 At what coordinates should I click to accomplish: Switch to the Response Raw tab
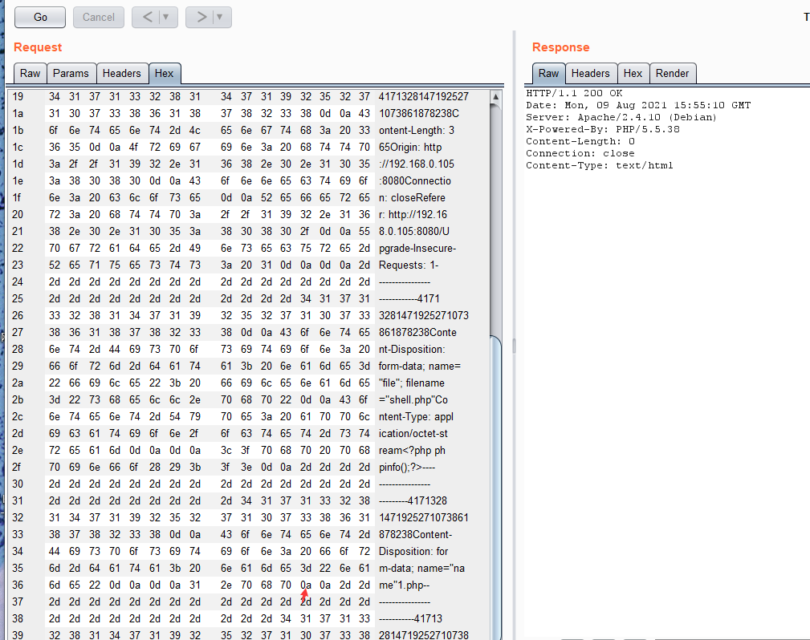549,73
